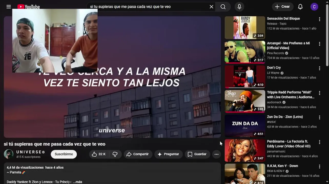Click 4,4 M de visualizaciones text
The image size is (329, 184).
click(25, 167)
